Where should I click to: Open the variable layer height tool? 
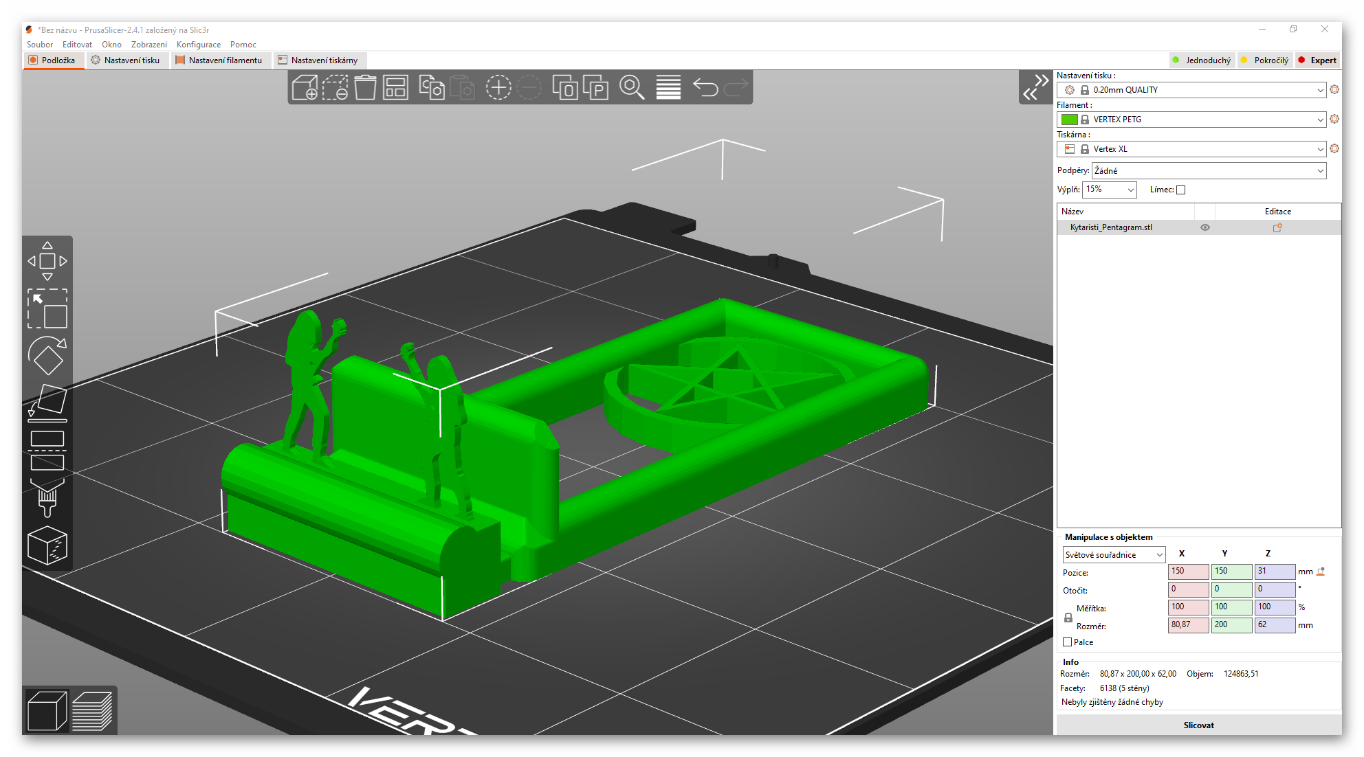tap(668, 88)
